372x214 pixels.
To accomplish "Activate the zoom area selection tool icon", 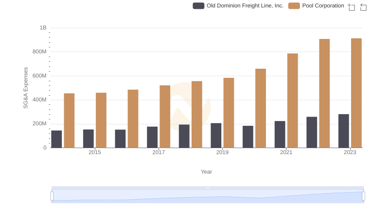I will coord(352,7).
